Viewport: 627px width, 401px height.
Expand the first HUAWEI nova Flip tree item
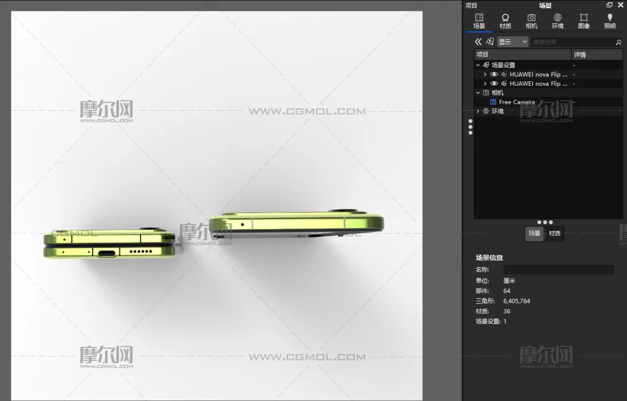pyautogui.click(x=485, y=74)
